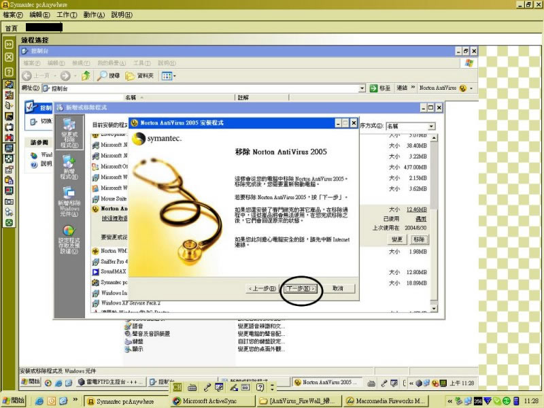This screenshot has height=408, width=544.
Task: Click the red X monitor icon in pcAnywhere sidebar
Action: [x=9, y=137]
